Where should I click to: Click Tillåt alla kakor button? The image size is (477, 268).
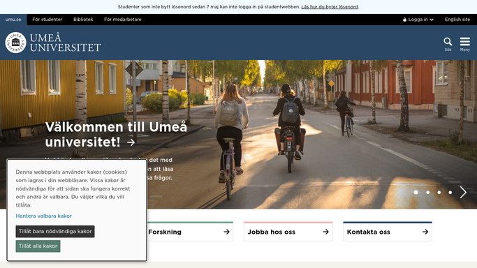click(38, 246)
